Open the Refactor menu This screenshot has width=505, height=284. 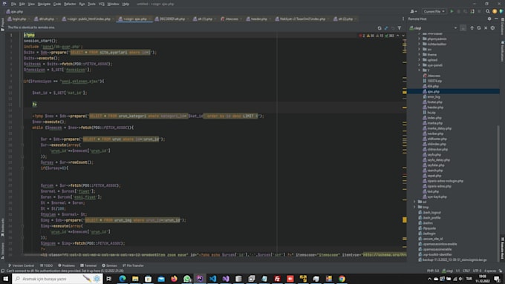click(x=70, y=4)
